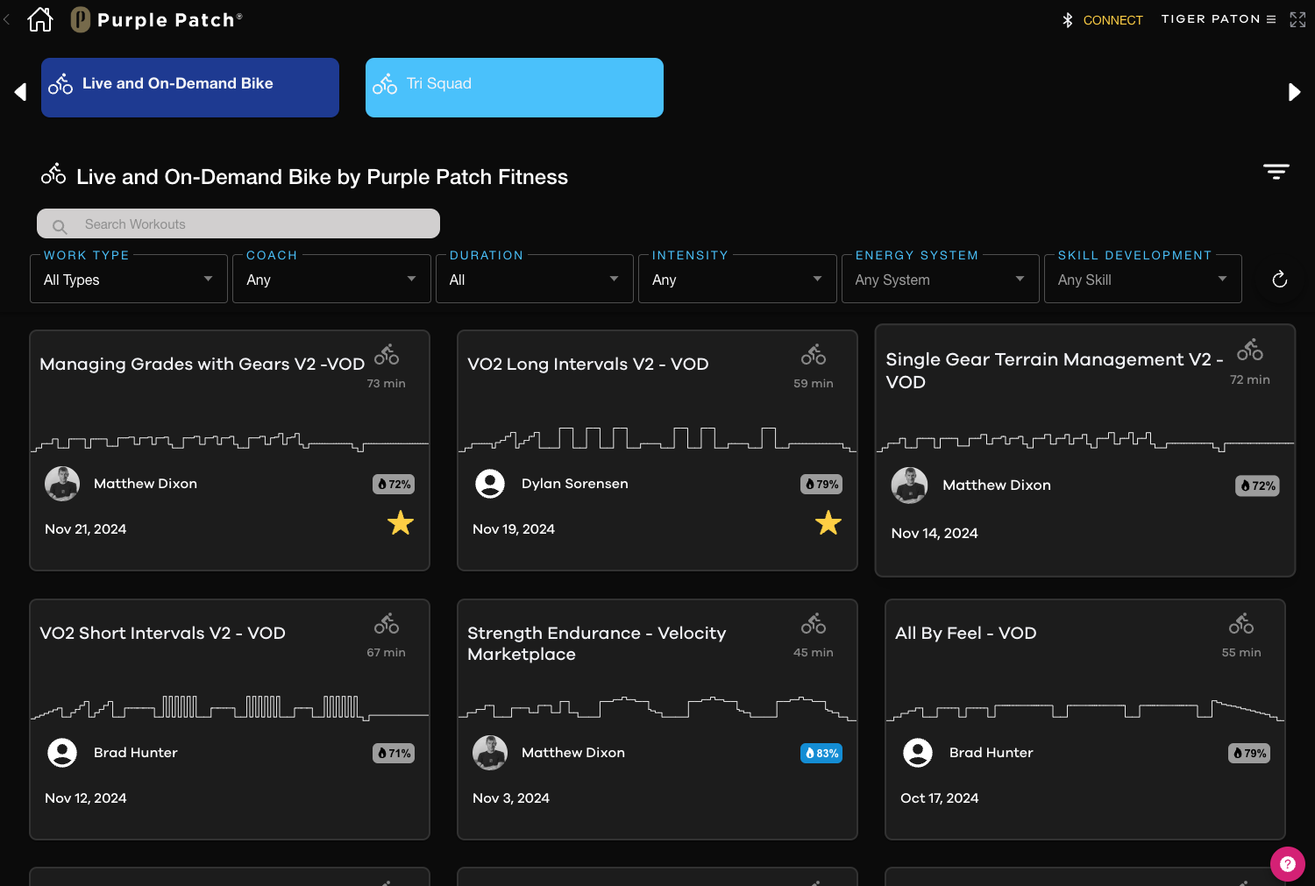Click the back chevron at top left

tap(7, 18)
